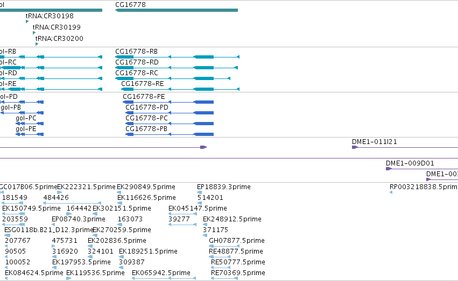Click the 484426 EST alignment
The width and height of the screenshot is (458, 281).
click(72, 203)
